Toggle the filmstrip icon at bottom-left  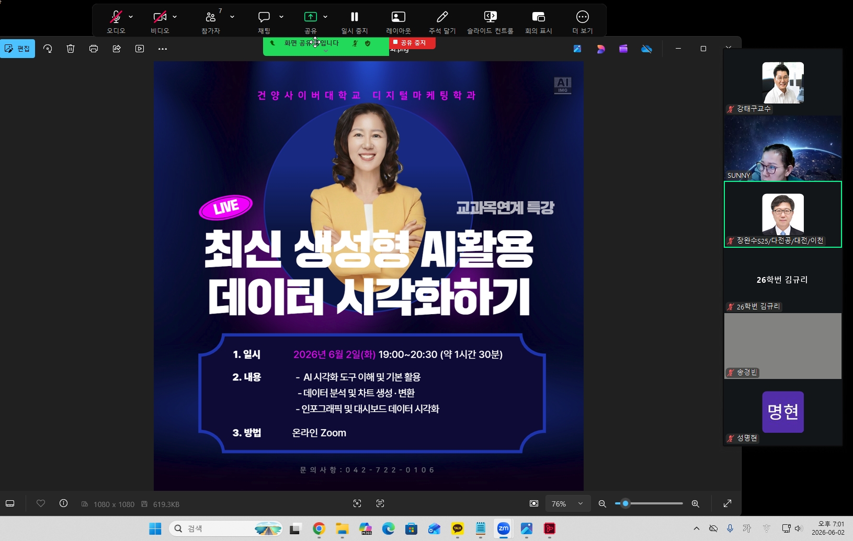point(10,503)
